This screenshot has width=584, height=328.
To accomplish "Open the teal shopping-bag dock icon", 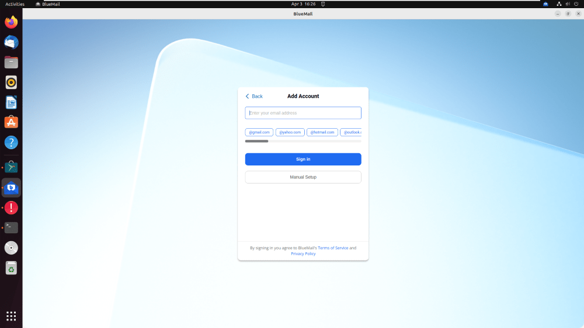I will 11,167.
